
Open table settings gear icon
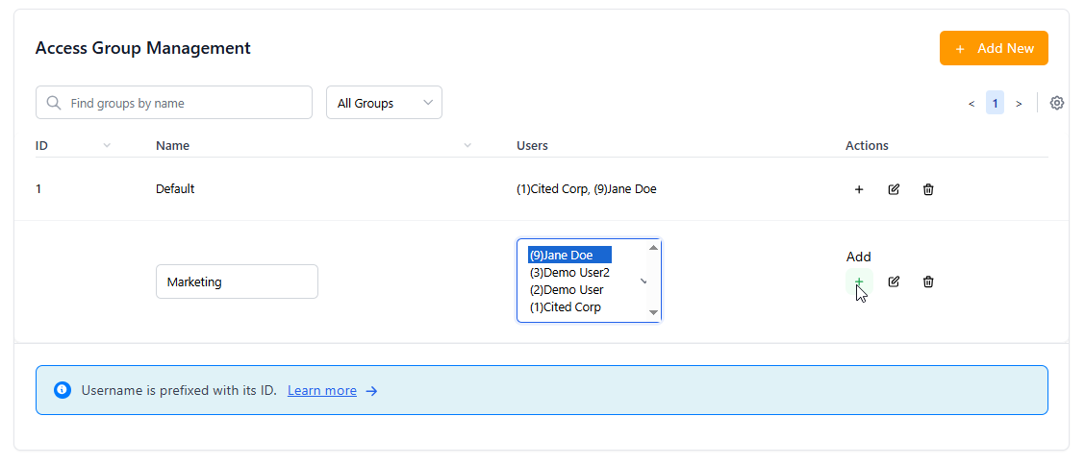pyautogui.click(x=1057, y=103)
